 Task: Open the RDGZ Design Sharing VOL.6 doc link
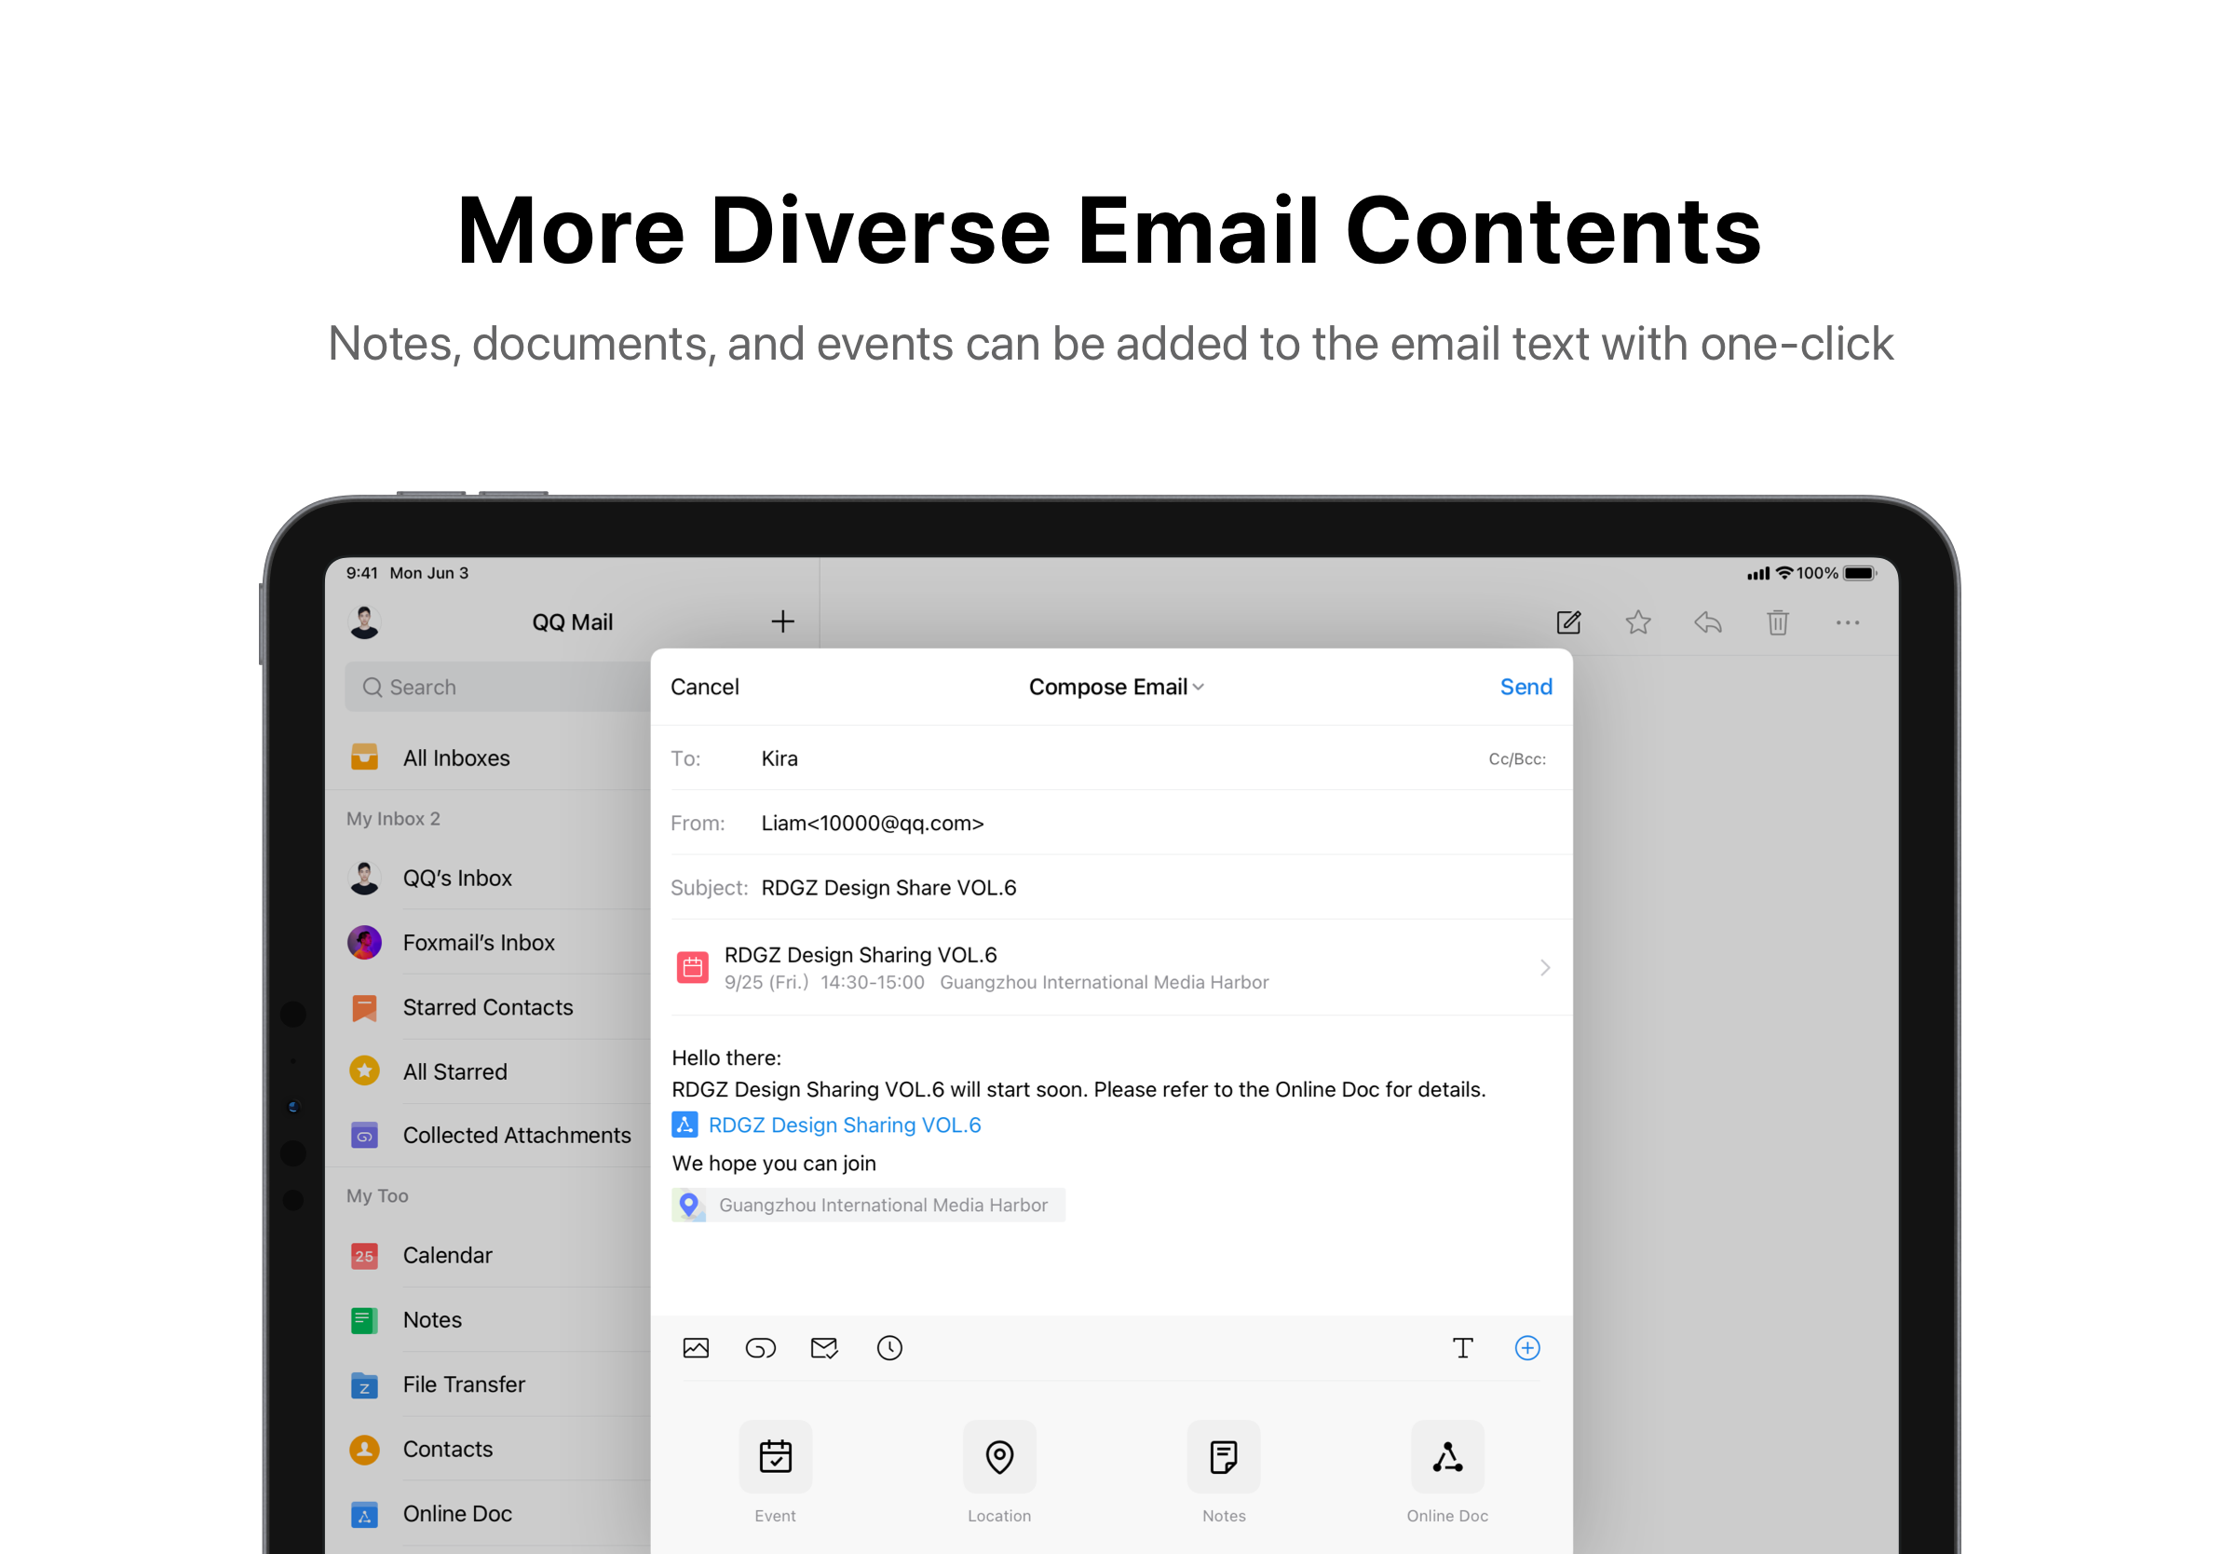[x=844, y=1125]
